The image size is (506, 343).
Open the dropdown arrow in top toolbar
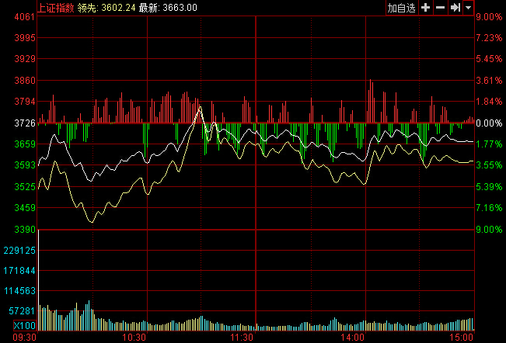[468, 7]
